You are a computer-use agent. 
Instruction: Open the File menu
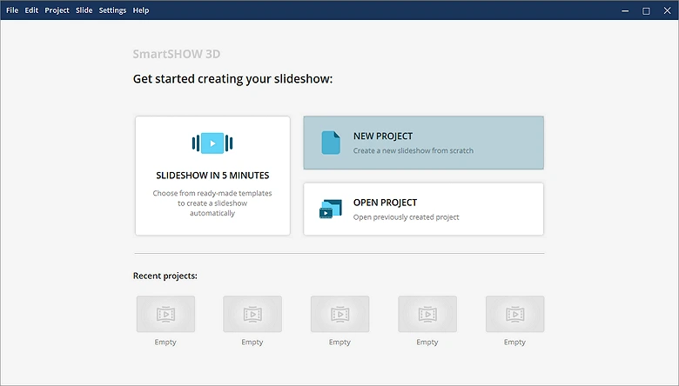(x=12, y=10)
